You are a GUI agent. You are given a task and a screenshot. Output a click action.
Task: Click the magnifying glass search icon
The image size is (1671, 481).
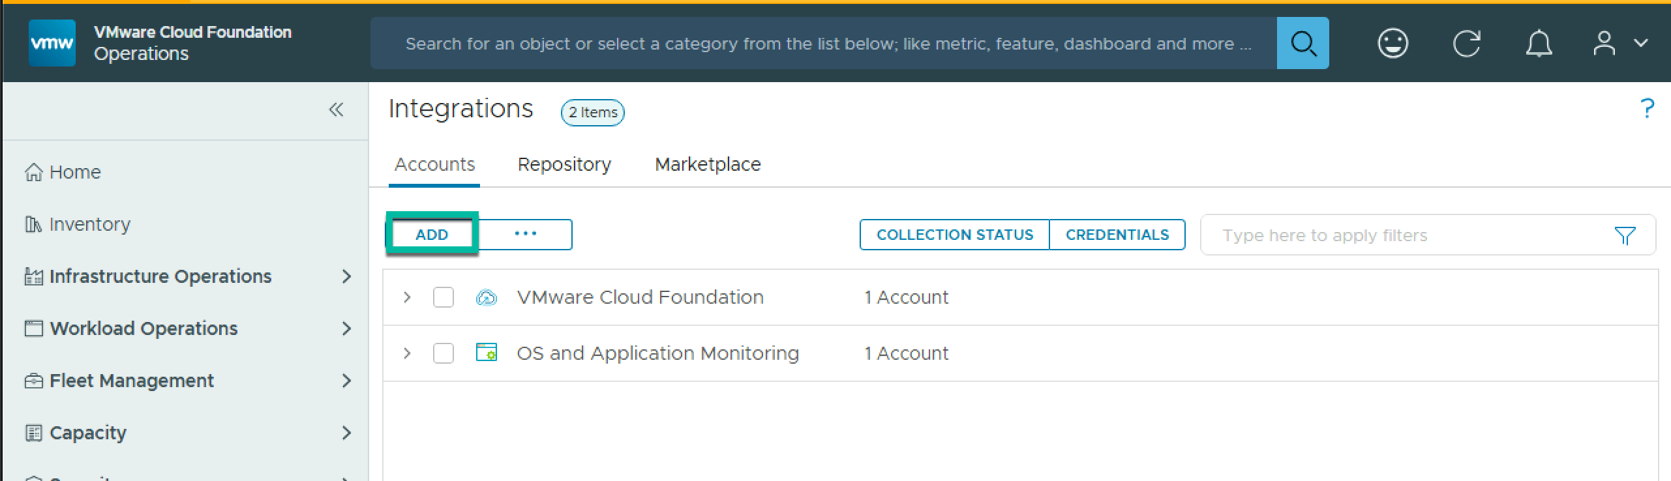tap(1302, 44)
